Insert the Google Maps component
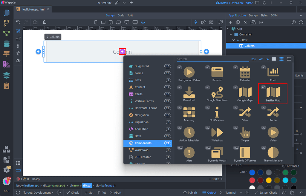The width and height of the screenshot is (306, 196). [245, 93]
